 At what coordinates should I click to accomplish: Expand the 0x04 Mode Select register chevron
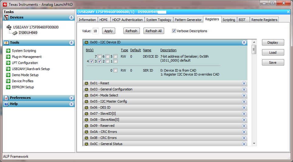click(x=244, y=96)
